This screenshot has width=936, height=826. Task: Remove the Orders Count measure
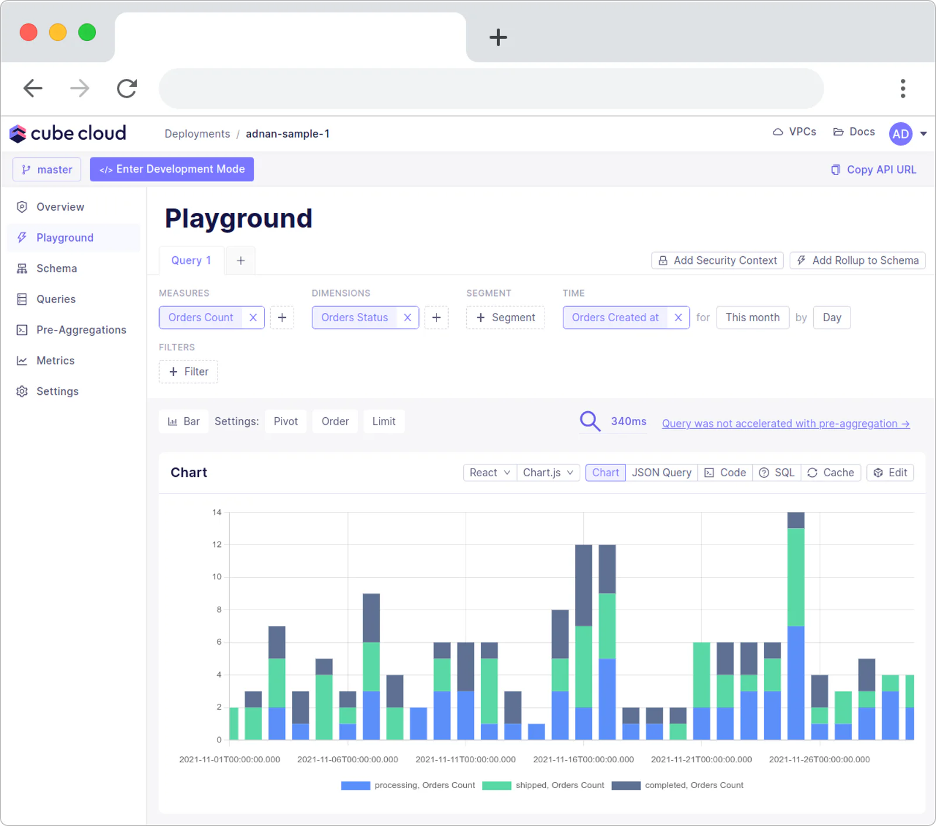(253, 318)
